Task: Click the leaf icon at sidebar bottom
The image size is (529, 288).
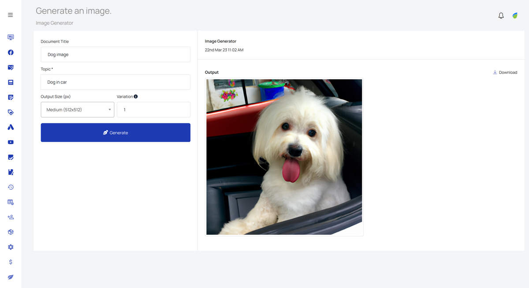Action: tap(11, 277)
